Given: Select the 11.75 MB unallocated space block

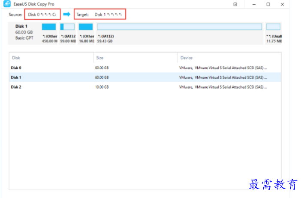Looking at the screenshot, I should (274, 33).
